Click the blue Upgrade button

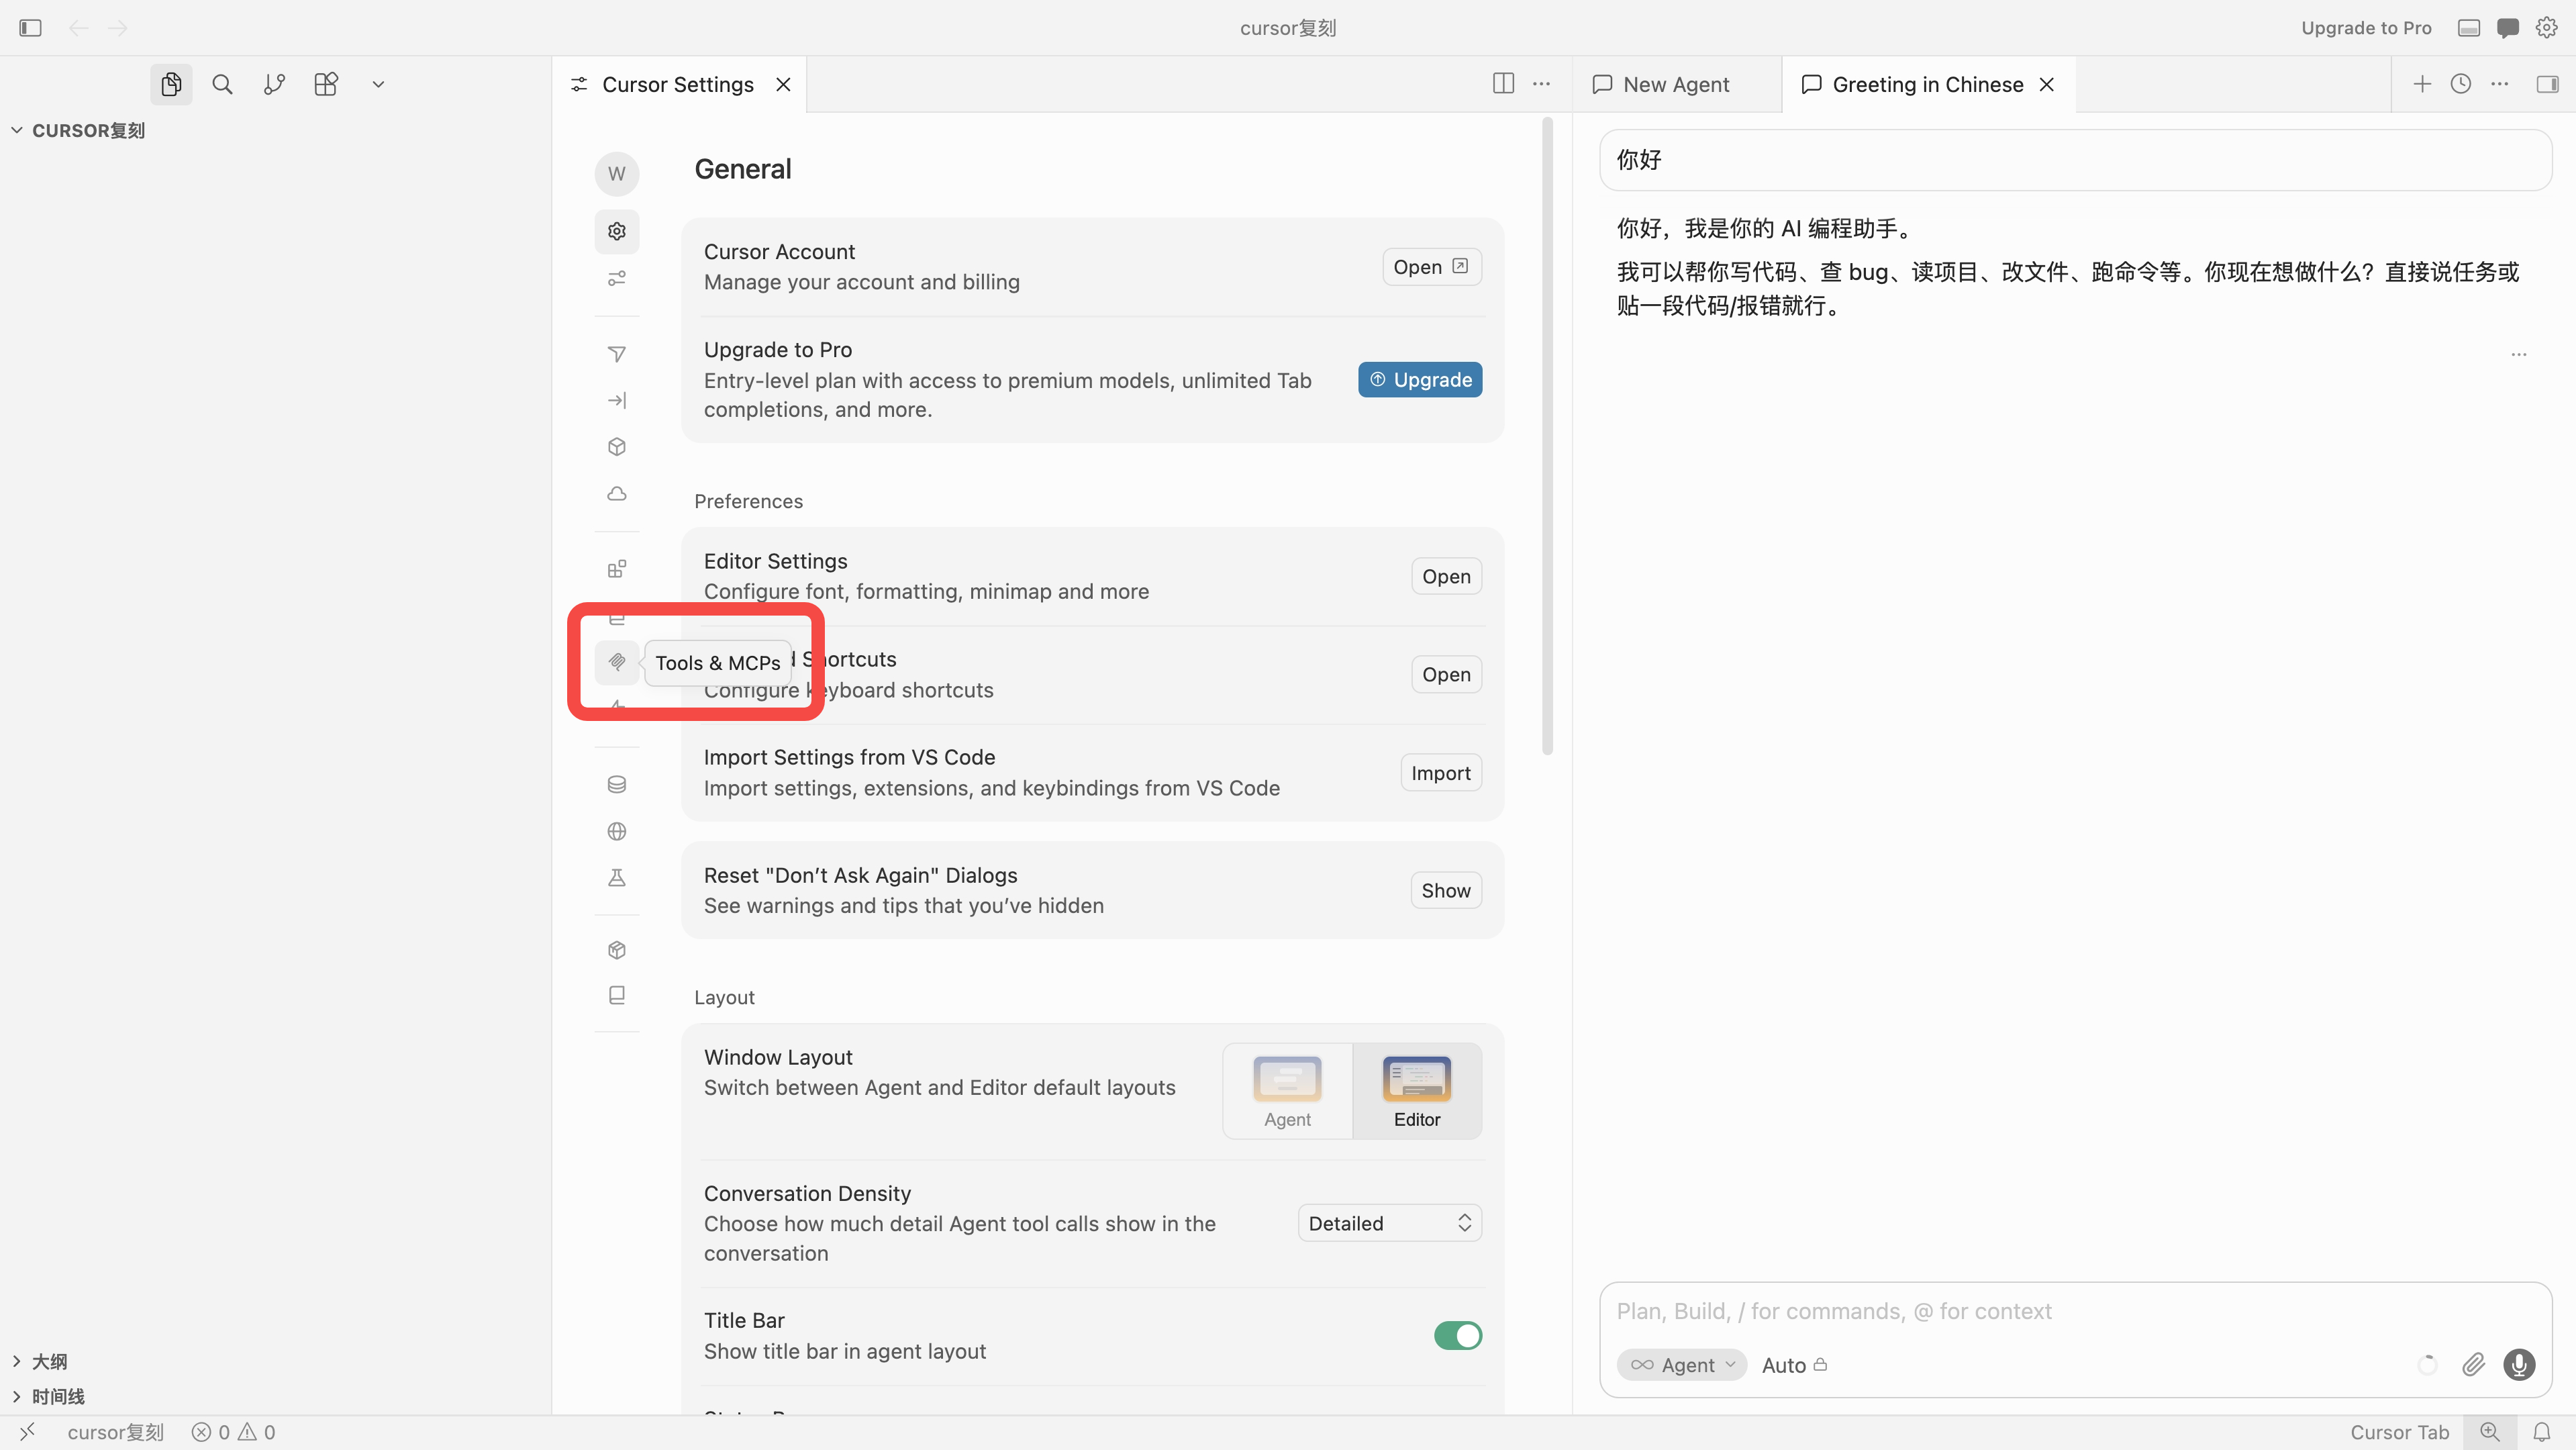pos(1420,380)
